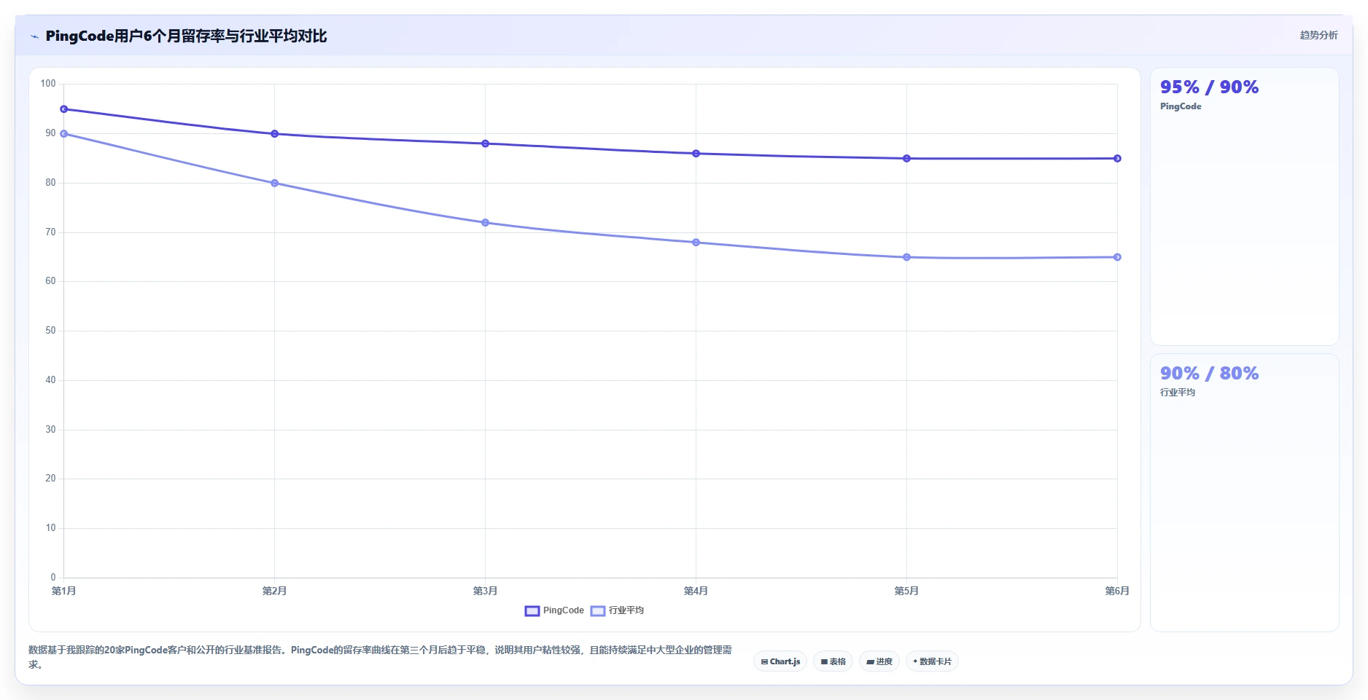This screenshot has height=700, width=1368.
Task: Click the 90% / 80% value card
Action: click(x=1245, y=493)
